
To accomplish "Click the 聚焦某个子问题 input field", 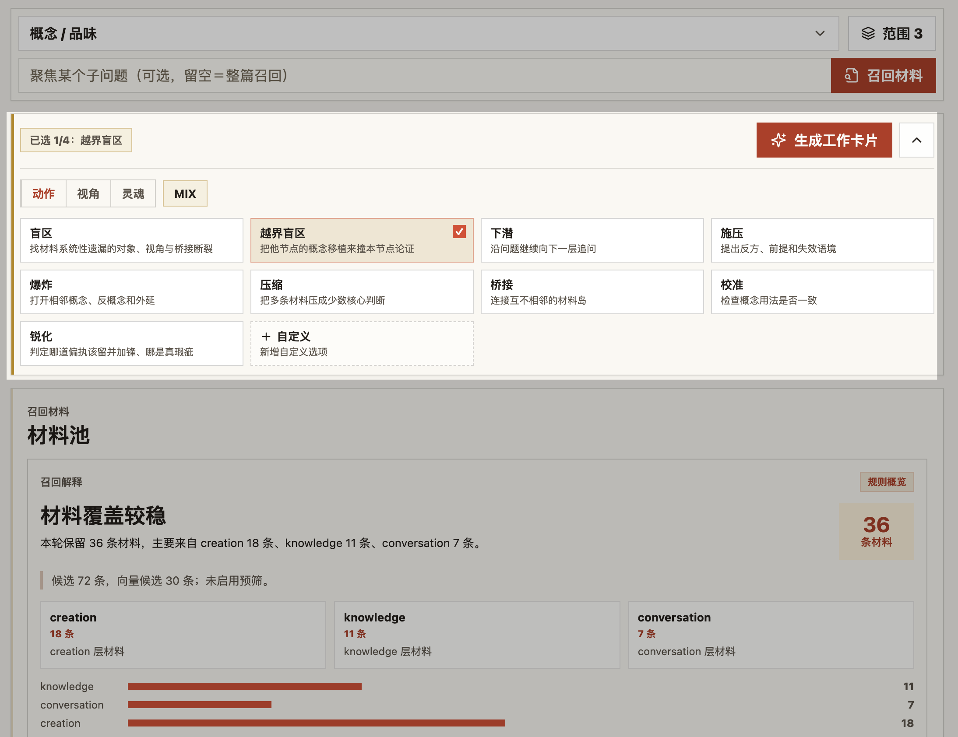I will pyautogui.click(x=425, y=75).
